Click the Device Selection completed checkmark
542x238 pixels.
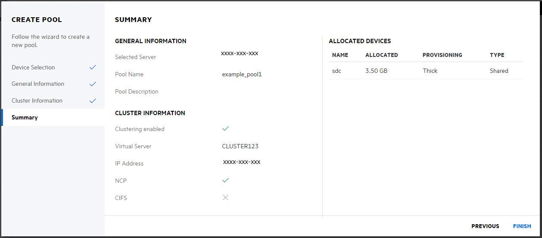coord(92,68)
